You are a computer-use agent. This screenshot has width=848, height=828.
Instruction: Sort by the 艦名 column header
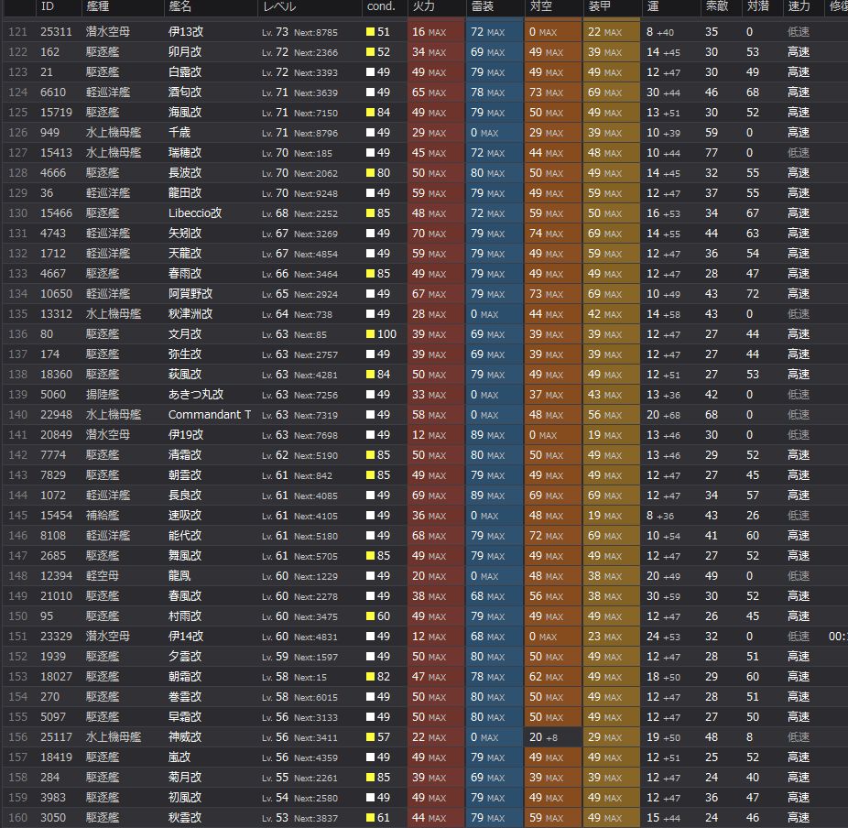[180, 6]
